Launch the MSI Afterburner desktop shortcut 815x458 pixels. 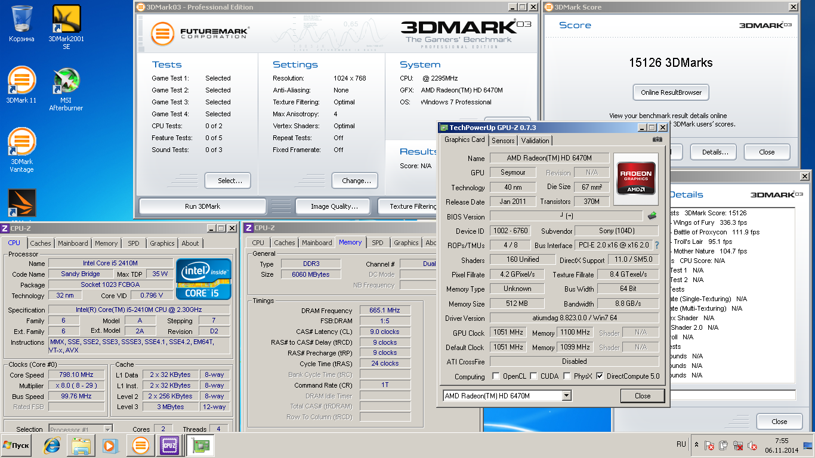[x=66, y=89]
